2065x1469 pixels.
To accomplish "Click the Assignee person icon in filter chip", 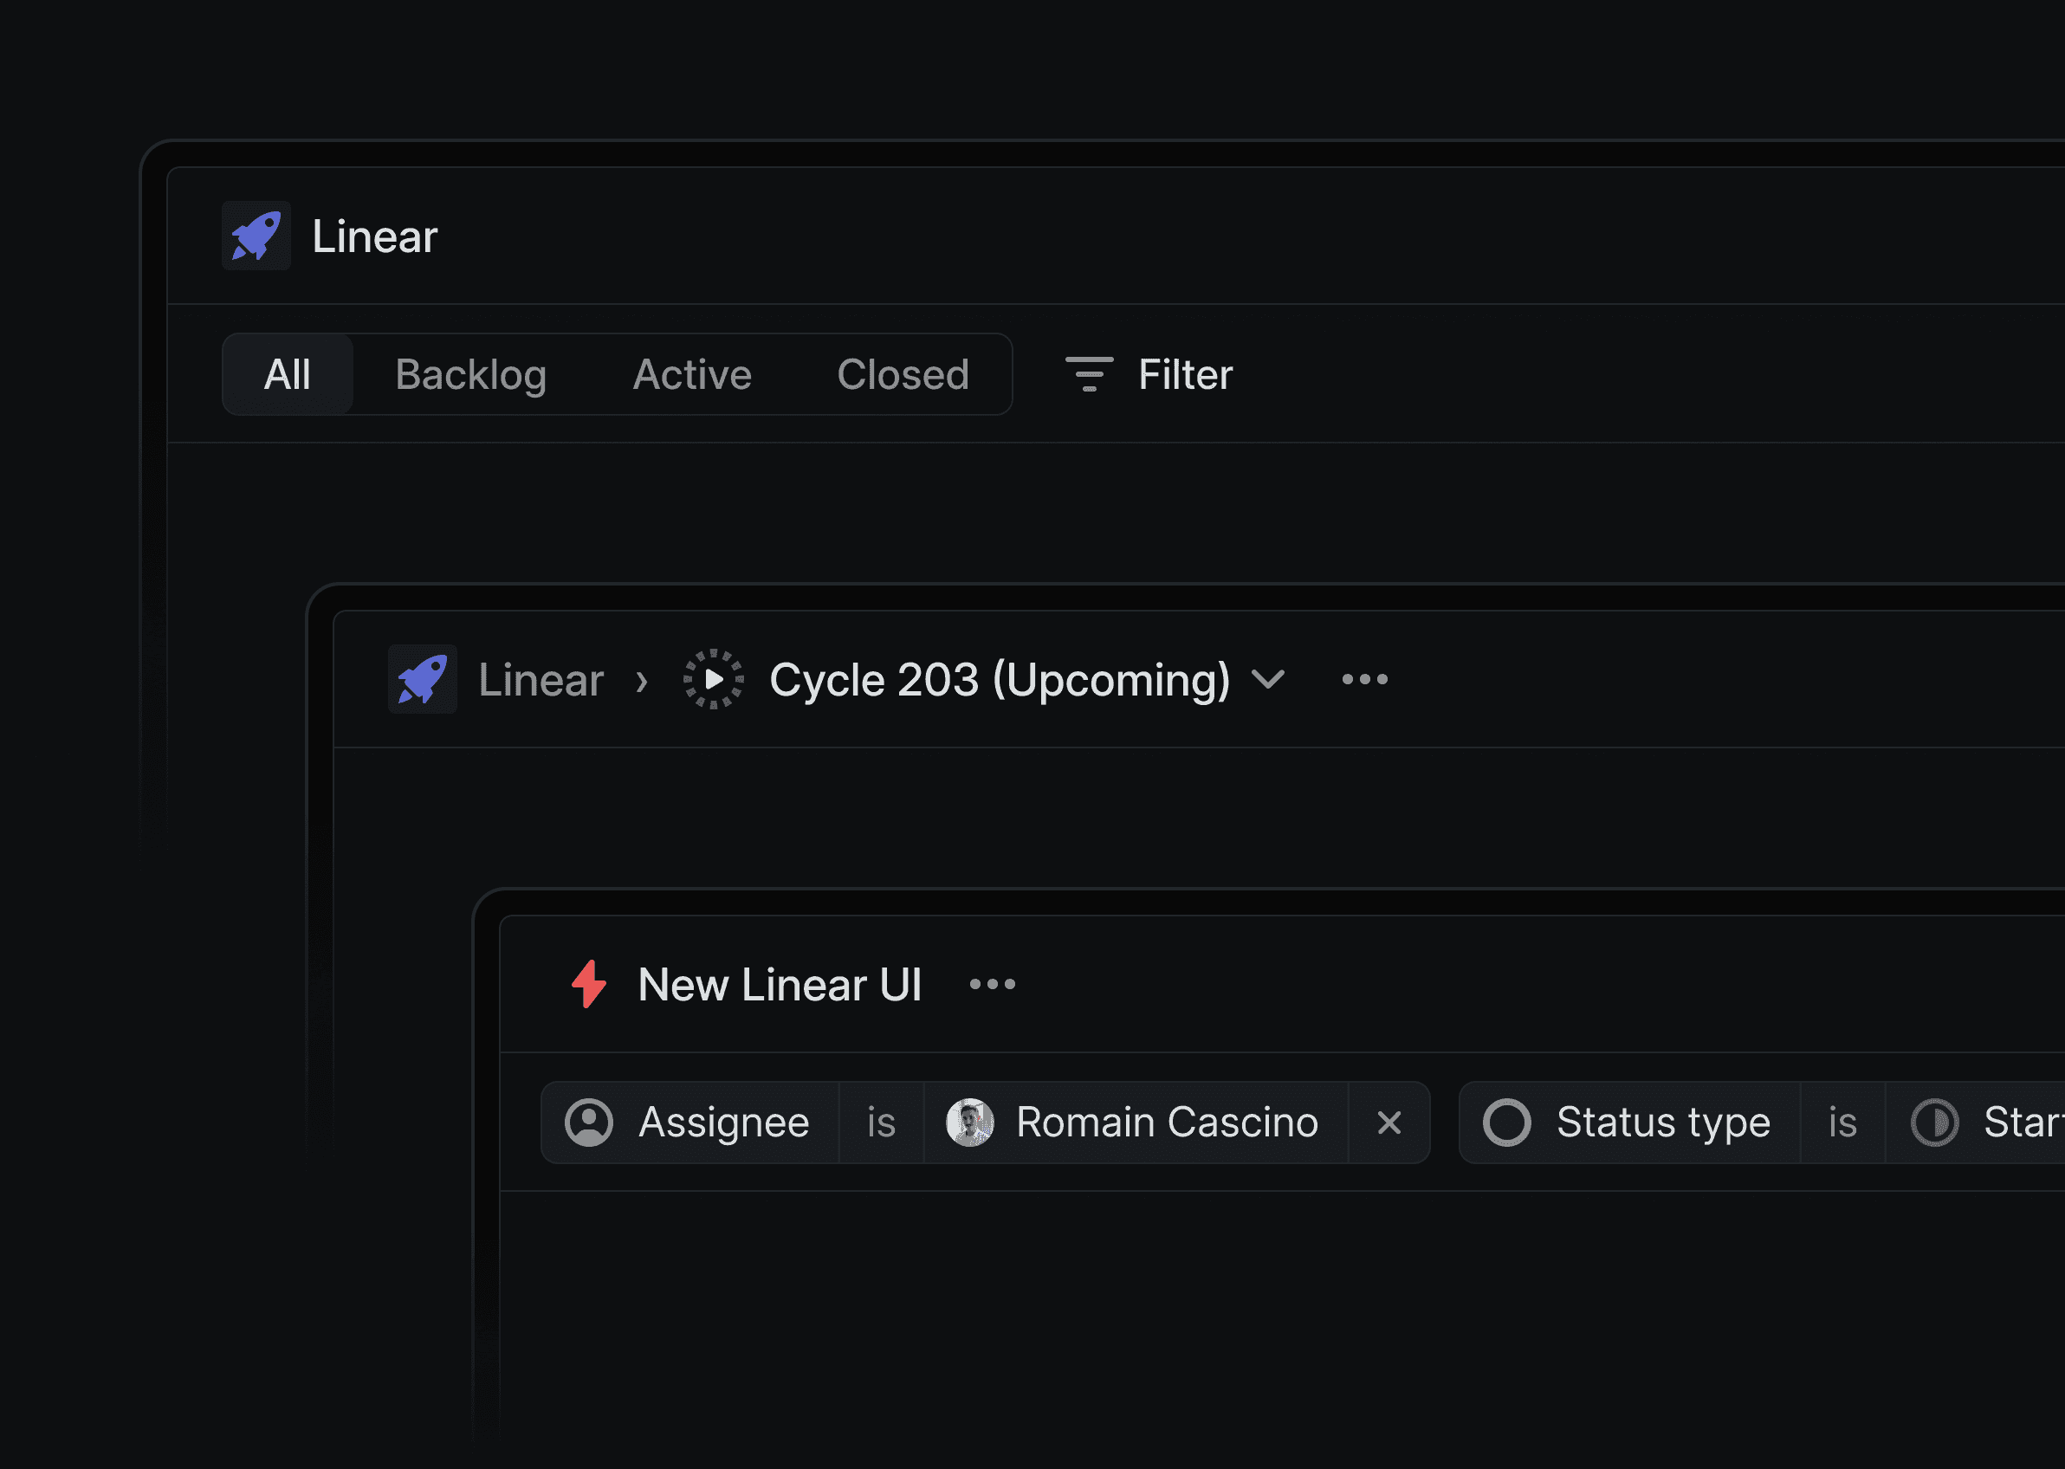I will click(x=589, y=1122).
